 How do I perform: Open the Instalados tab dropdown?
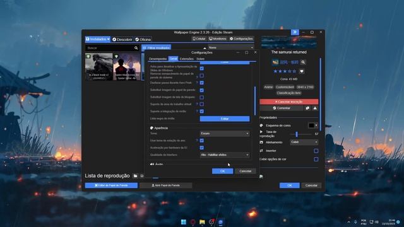tap(98, 39)
